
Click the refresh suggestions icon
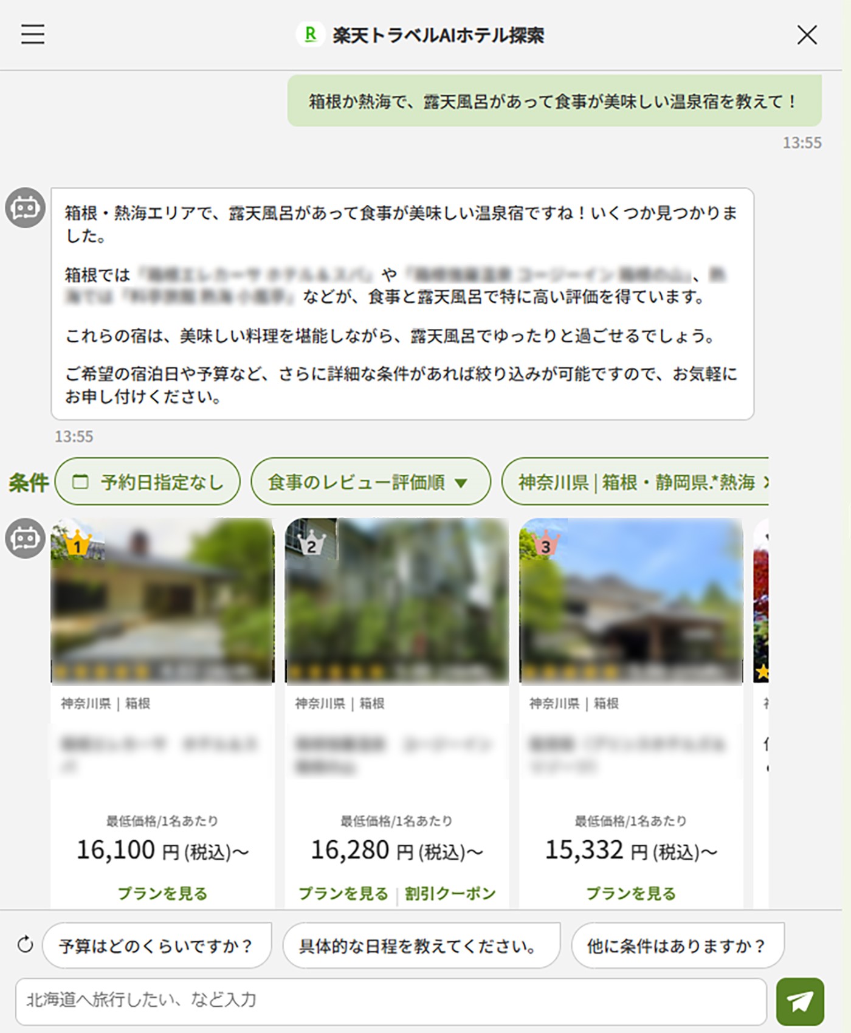pos(26,944)
